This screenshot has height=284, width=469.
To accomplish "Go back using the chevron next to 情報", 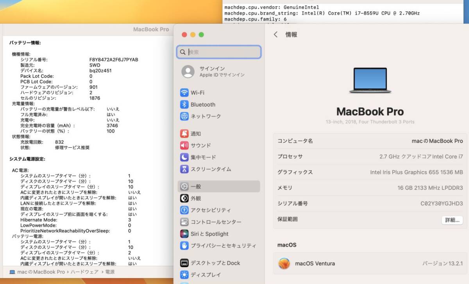I will (x=276, y=34).
